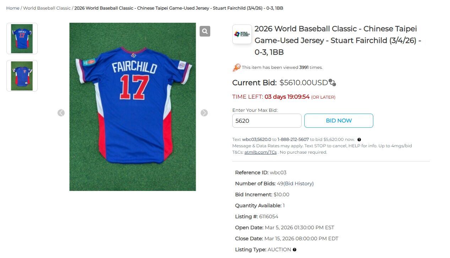Click the flaming baseball views icon

[x=237, y=67]
